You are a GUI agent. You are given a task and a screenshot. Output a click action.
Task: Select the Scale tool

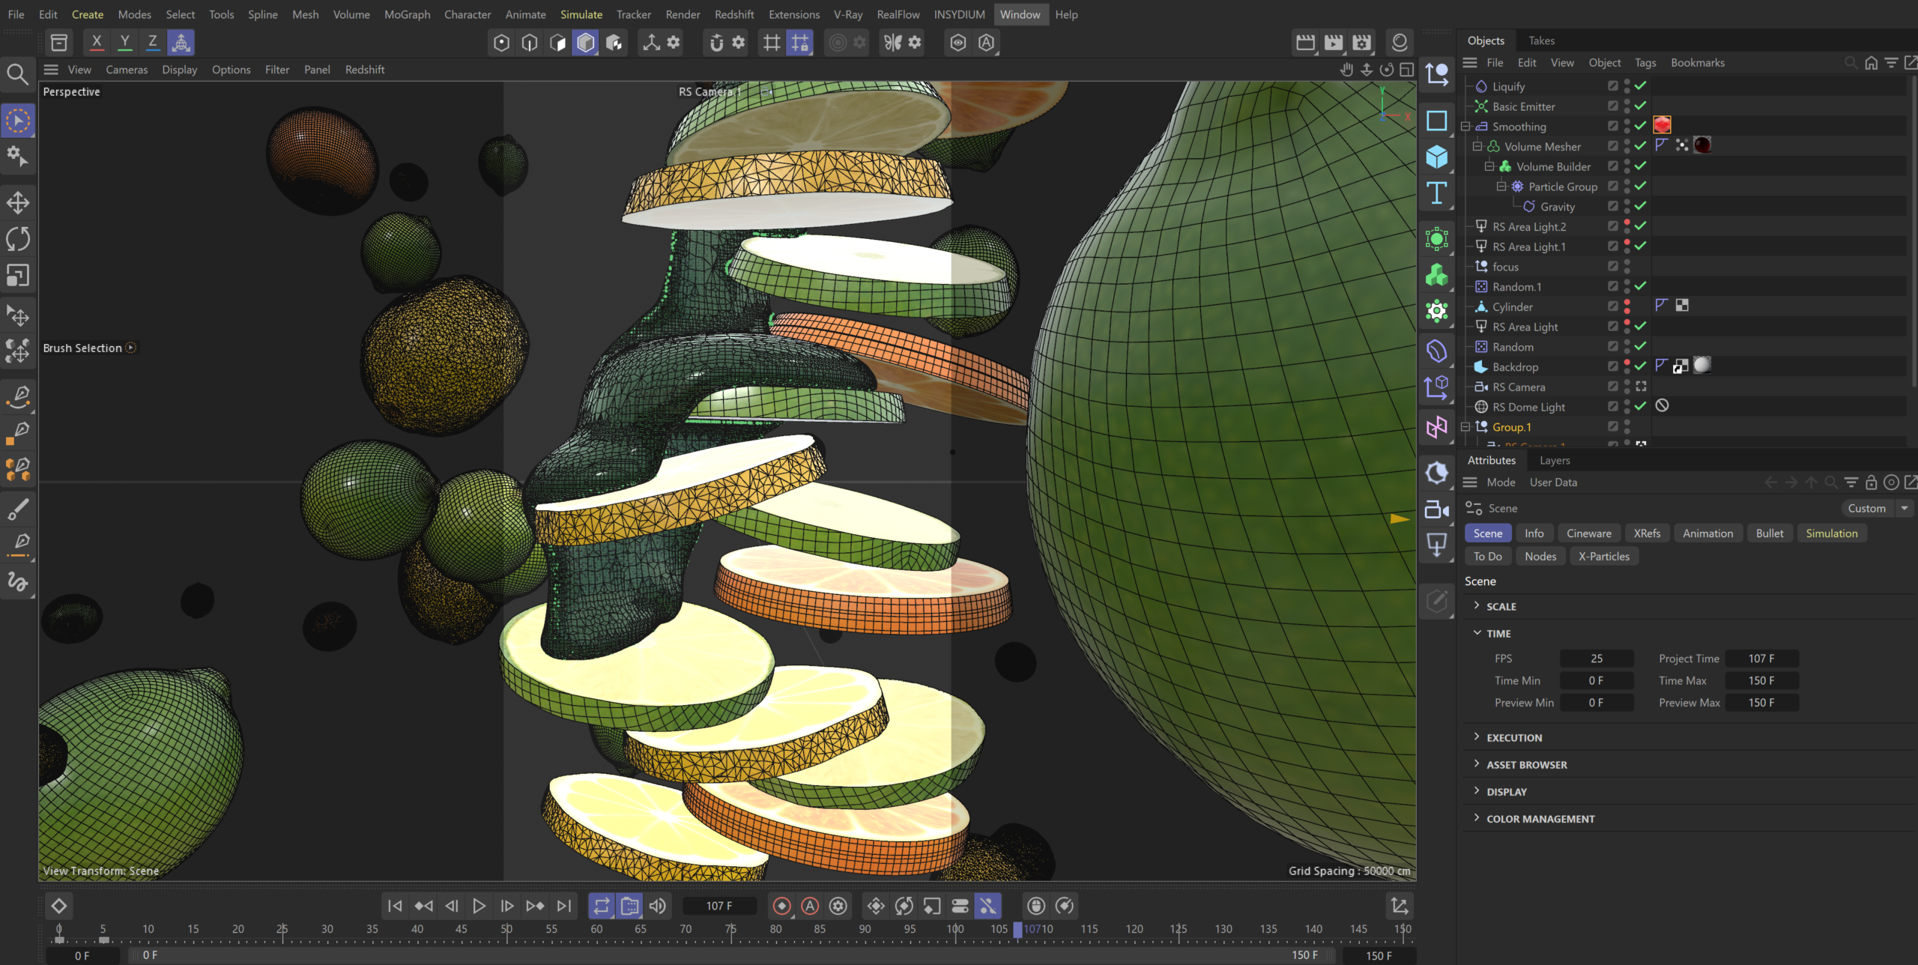[x=18, y=275]
